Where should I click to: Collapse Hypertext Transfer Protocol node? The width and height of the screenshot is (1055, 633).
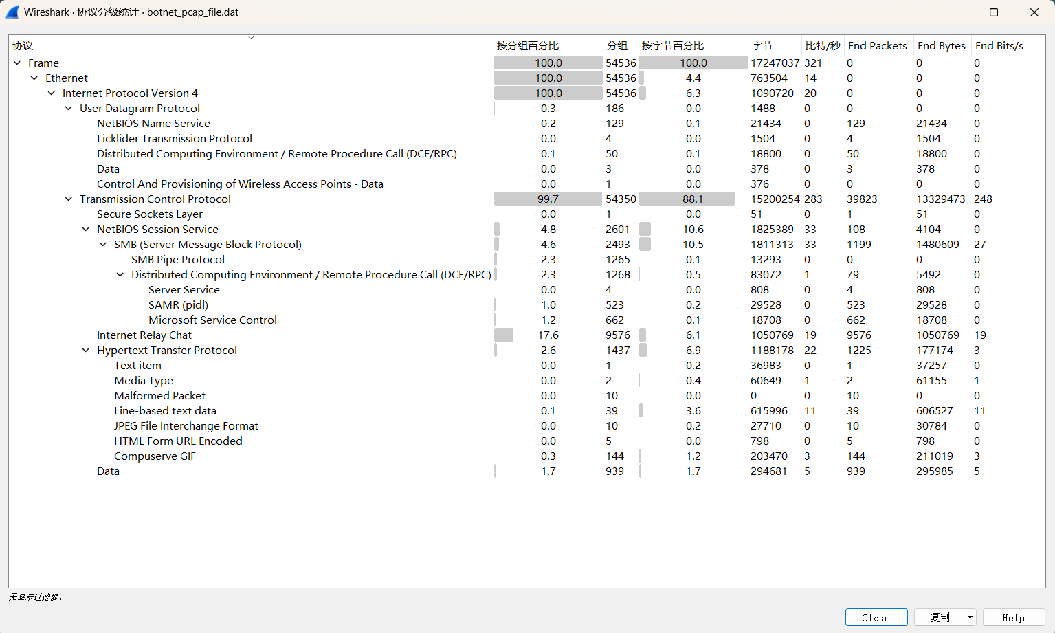tap(86, 351)
